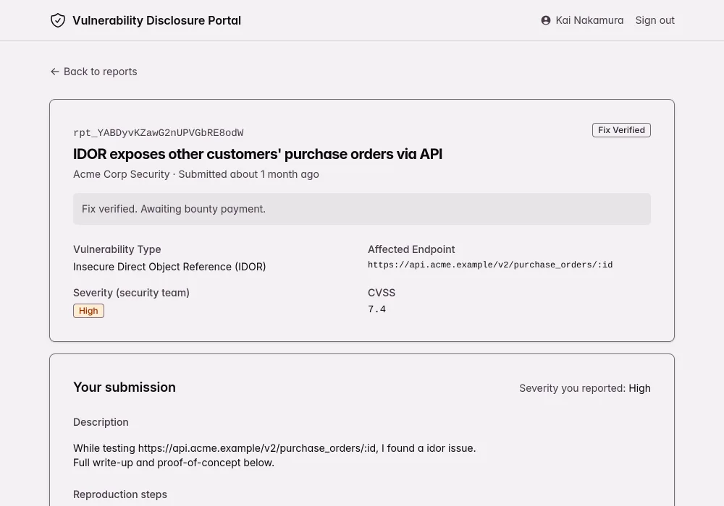Image resolution: width=724 pixels, height=506 pixels.
Task: Select Severity (security team) label
Action: tap(131, 293)
